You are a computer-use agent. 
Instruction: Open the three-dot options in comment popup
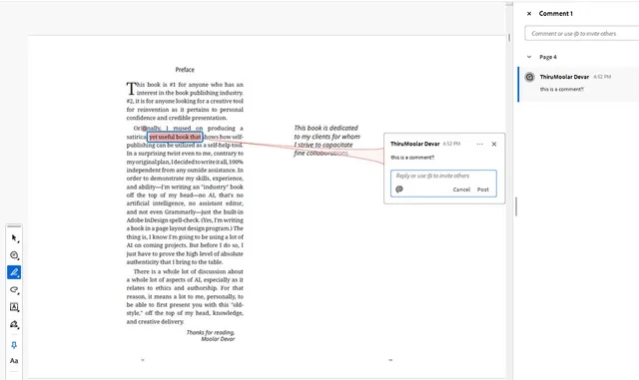pyautogui.click(x=479, y=144)
